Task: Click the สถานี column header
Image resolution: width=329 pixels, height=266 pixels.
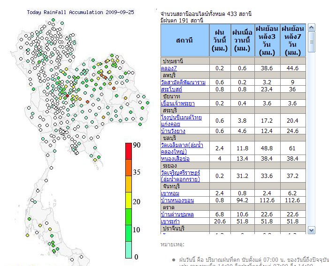Action: click(185, 40)
